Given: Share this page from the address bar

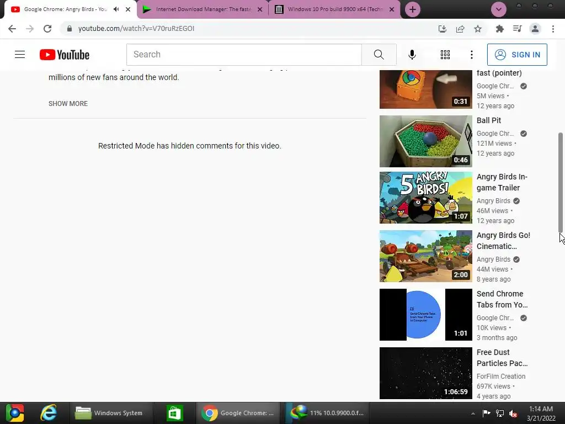Looking at the screenshot, I should (460, 29).
